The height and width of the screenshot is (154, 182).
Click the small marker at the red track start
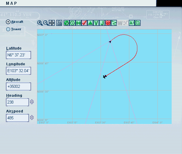pos(110,42)
